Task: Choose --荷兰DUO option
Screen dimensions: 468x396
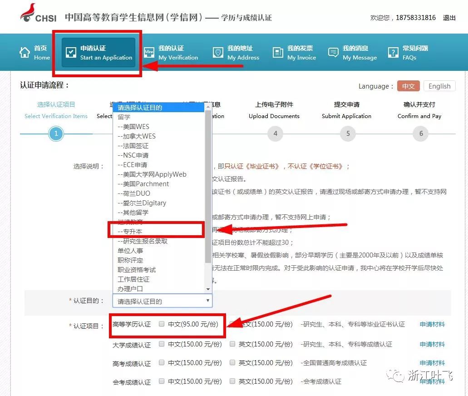Action: coord(159,193)
